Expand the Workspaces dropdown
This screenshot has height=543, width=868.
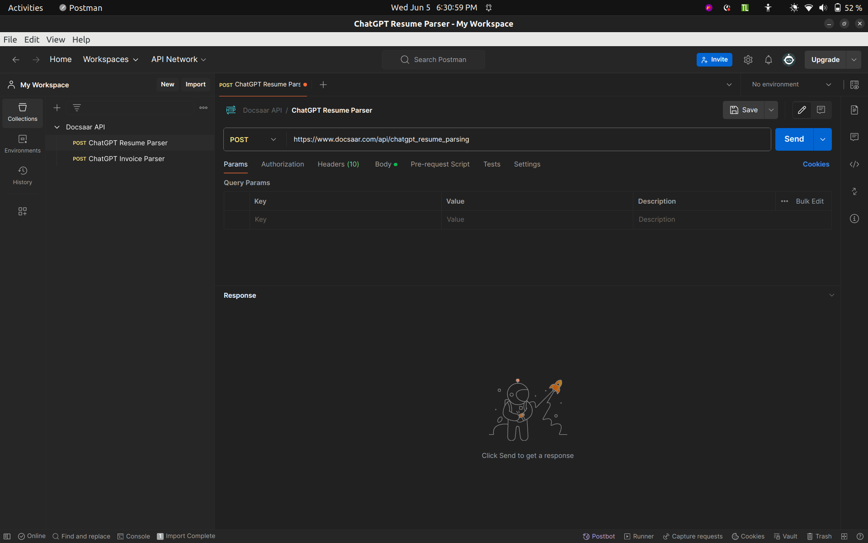point(110,60)
